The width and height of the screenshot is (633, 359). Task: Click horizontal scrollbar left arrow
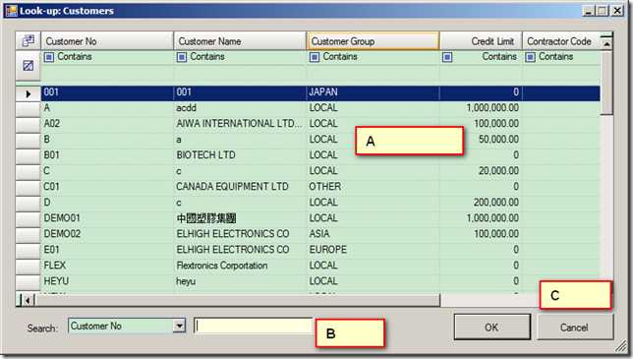(x=27, y=300)
